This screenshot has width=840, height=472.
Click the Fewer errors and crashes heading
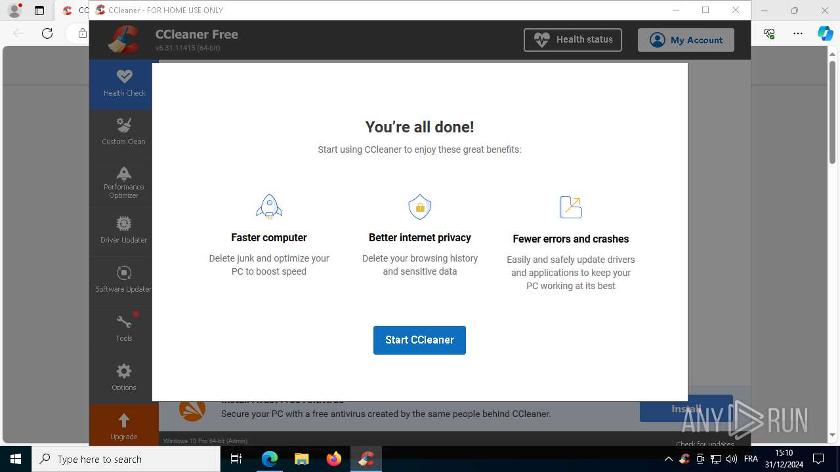tap(571, 239)
